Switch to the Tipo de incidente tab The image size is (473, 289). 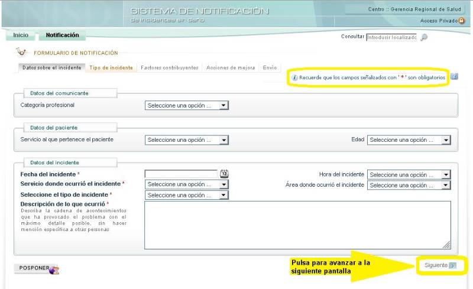click(111, 67)
